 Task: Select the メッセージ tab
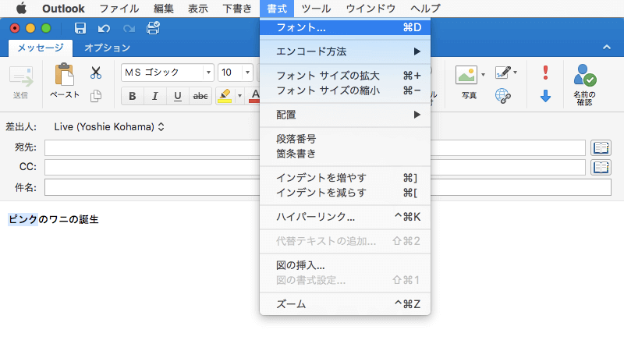41,48
